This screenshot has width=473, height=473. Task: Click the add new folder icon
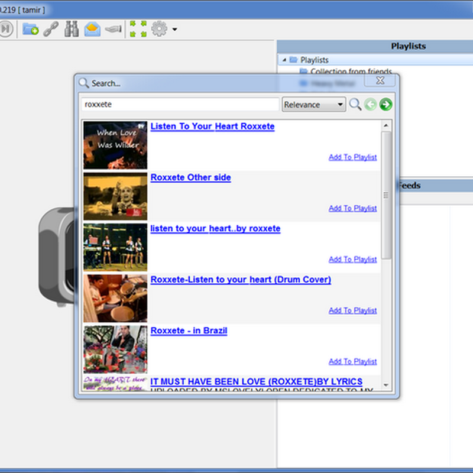pos(30,28)
